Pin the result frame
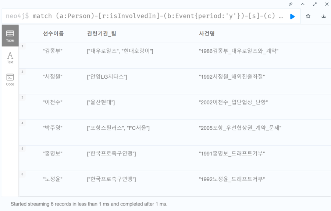This screenshot has height=211, width=331. (291, 4)
